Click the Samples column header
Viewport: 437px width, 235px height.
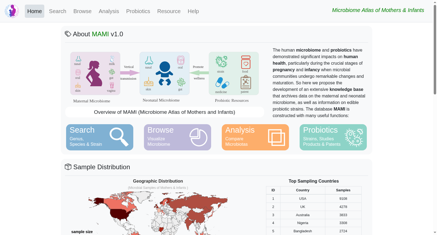(x=343, y=190)
